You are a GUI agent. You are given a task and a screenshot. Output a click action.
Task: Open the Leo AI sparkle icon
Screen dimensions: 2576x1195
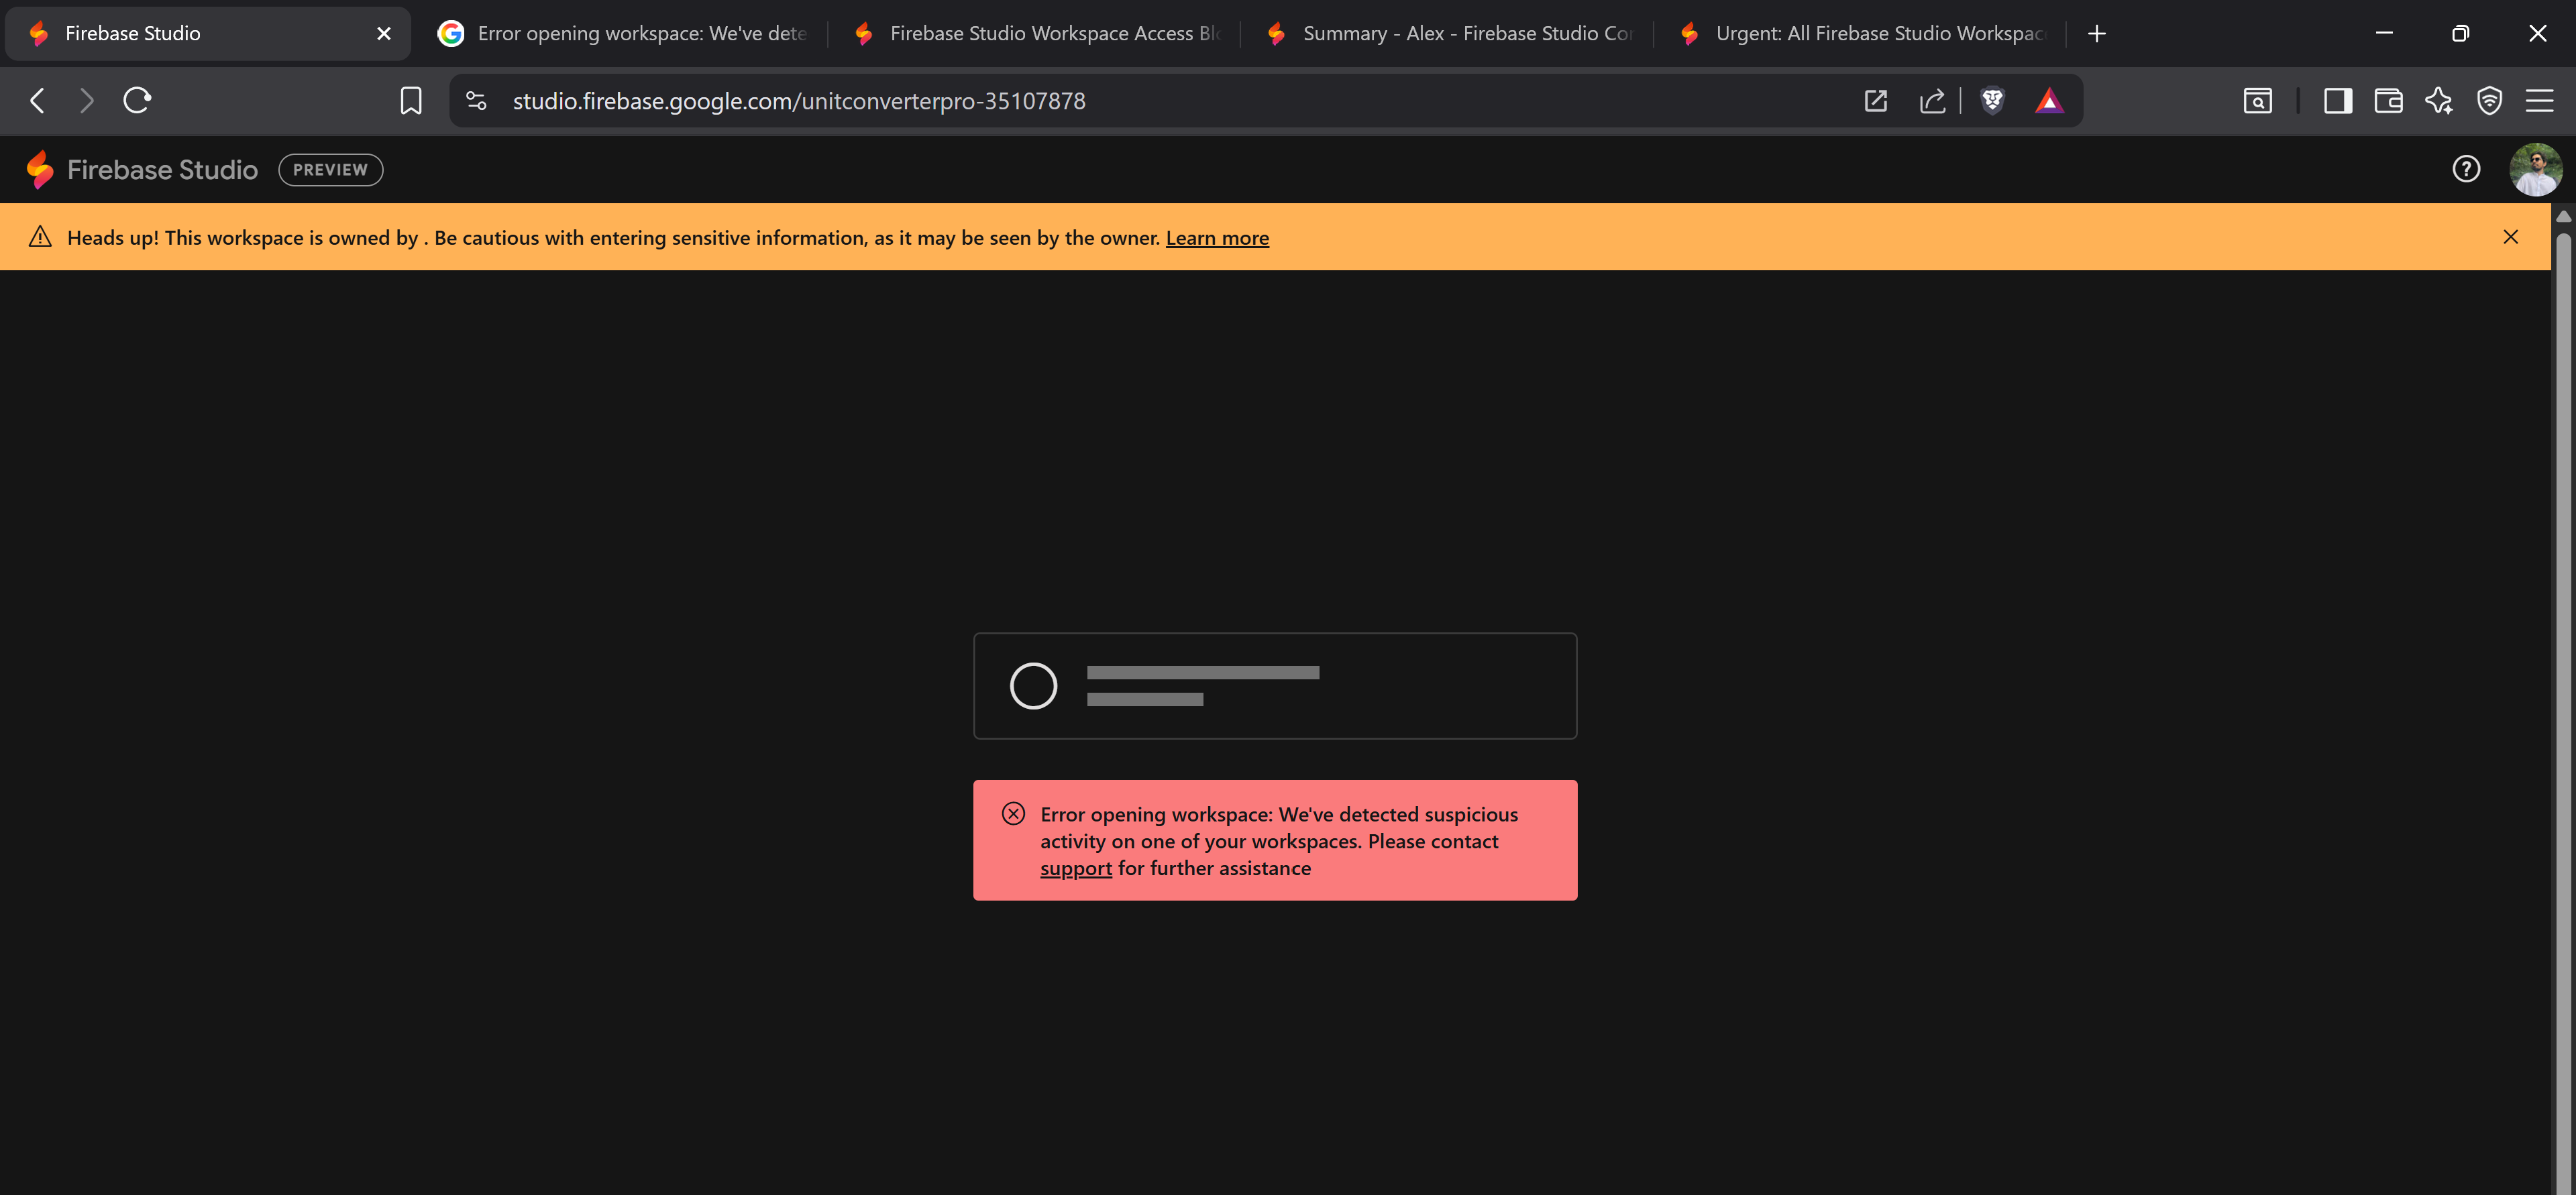[x=2438, y=100]
